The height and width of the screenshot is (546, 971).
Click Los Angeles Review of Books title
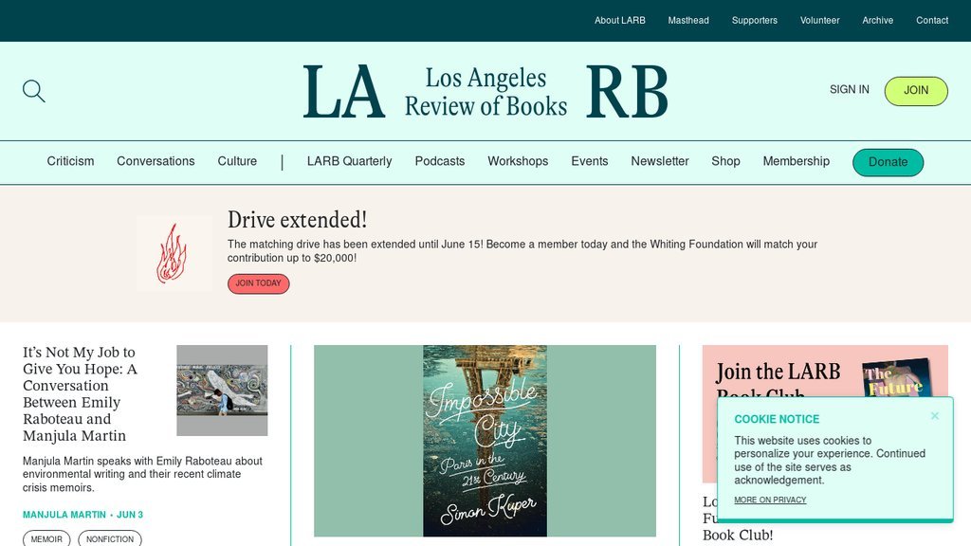[485, 92]
